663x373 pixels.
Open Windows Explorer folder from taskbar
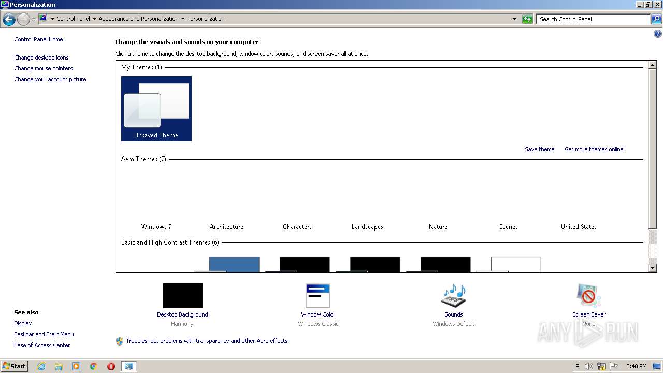[x=59, y=366]
